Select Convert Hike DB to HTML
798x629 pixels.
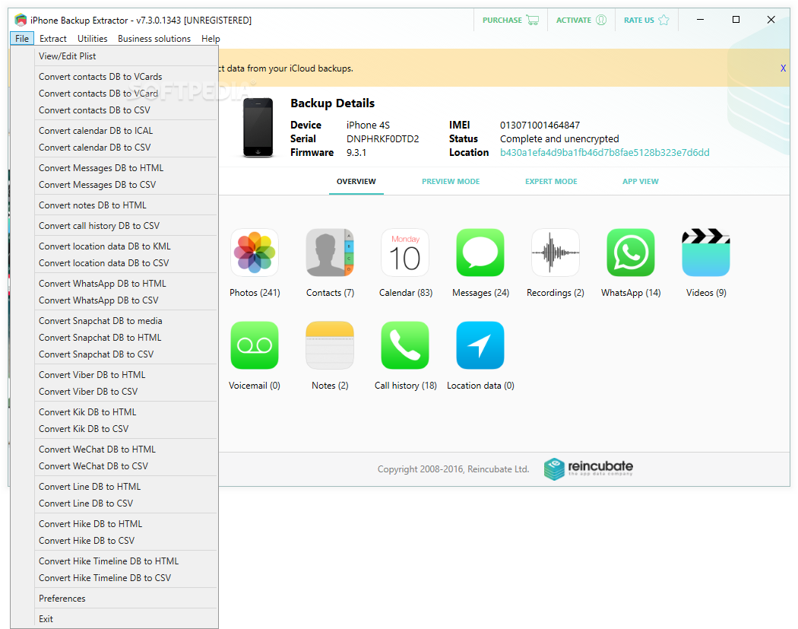tap(126, 523)
